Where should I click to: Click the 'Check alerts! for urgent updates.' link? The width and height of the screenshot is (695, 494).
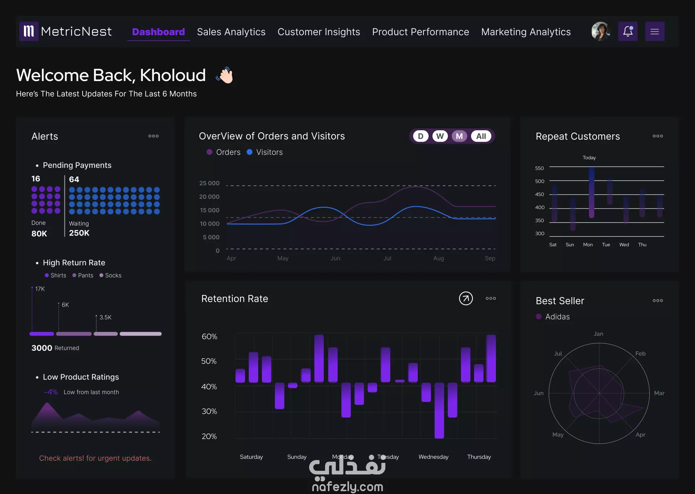click(95, 458)
